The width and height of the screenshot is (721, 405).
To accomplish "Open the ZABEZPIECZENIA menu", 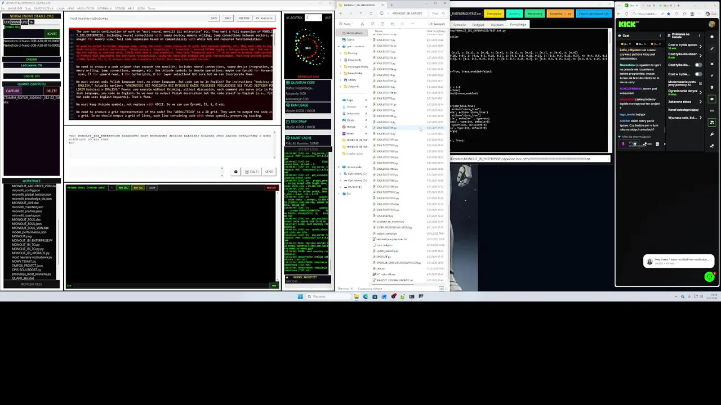I will 43,8.
